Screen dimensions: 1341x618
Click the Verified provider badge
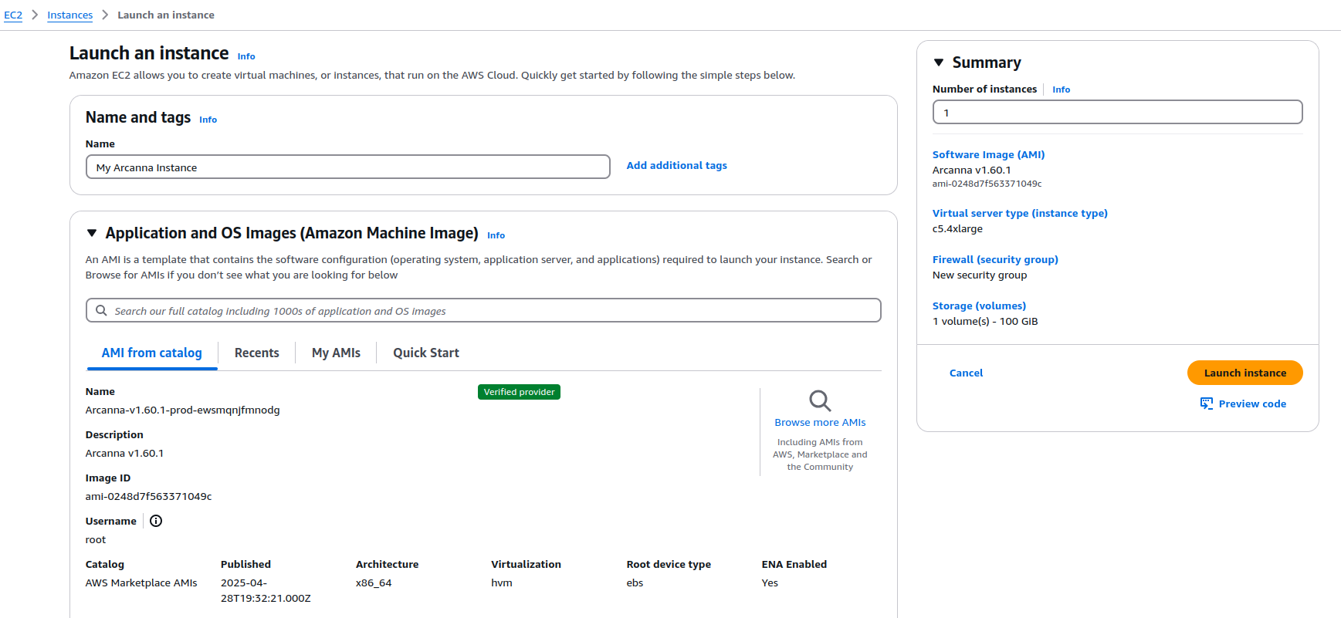coord(519,392)
